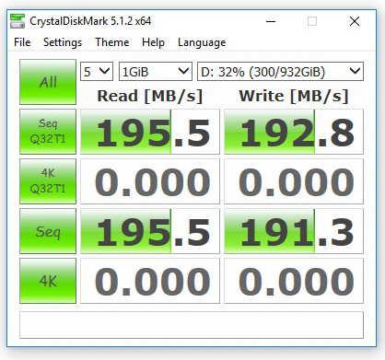Open the Settings menu

coord(63,42)
